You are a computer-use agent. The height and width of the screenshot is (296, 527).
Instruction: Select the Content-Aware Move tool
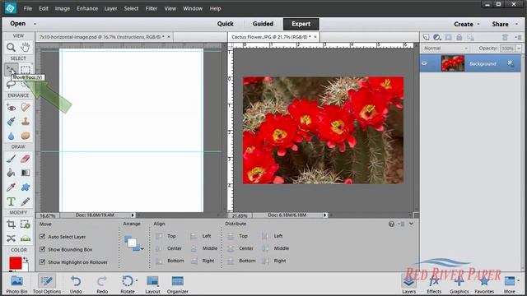tap(11, 238)
